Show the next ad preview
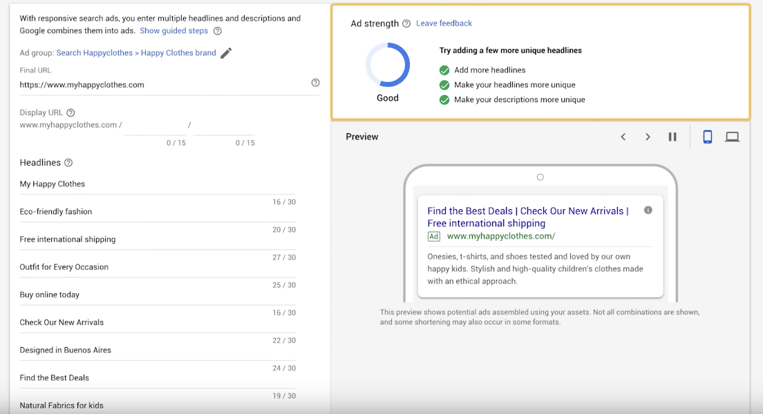The width and height of the screenshot is (763, 414). [648, 137]
